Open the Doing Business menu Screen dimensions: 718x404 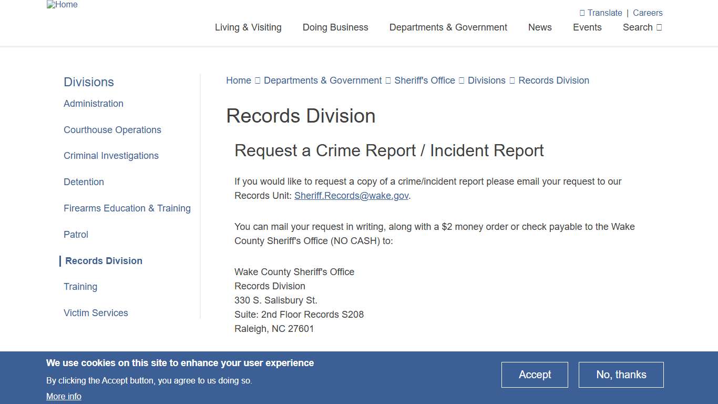click(x=335, y=27)
